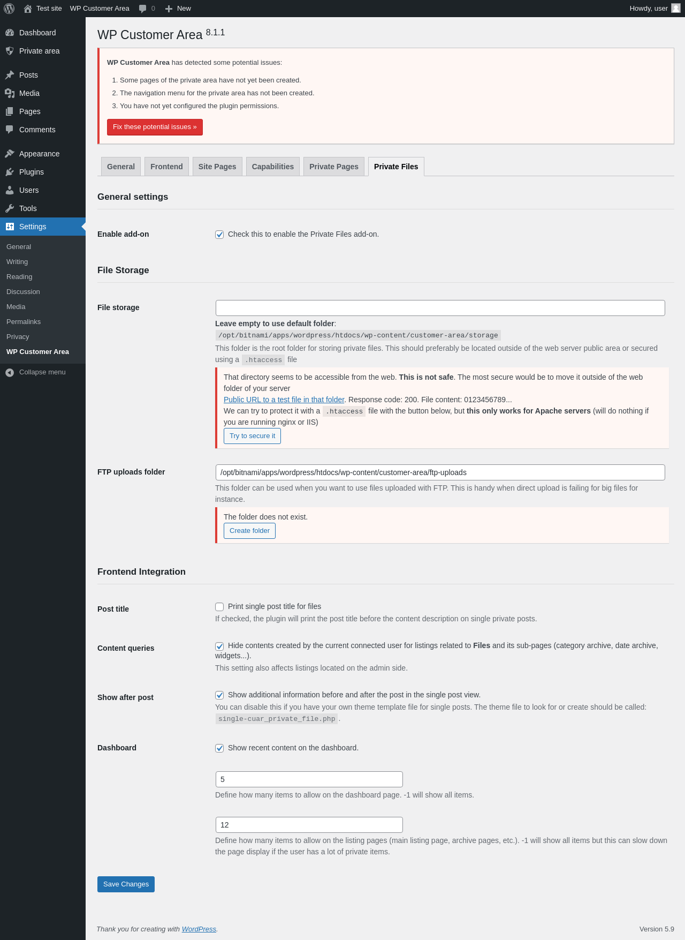
Task: Click the Users person icon
Action: [10, 190]
